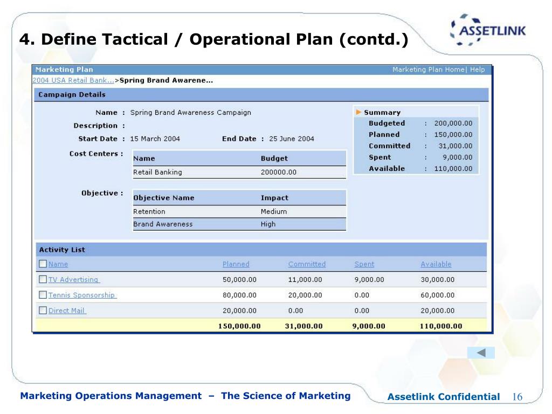Expand the Summary section triangle
Viewport: 552px width, 414px height.
pos(358,112)
